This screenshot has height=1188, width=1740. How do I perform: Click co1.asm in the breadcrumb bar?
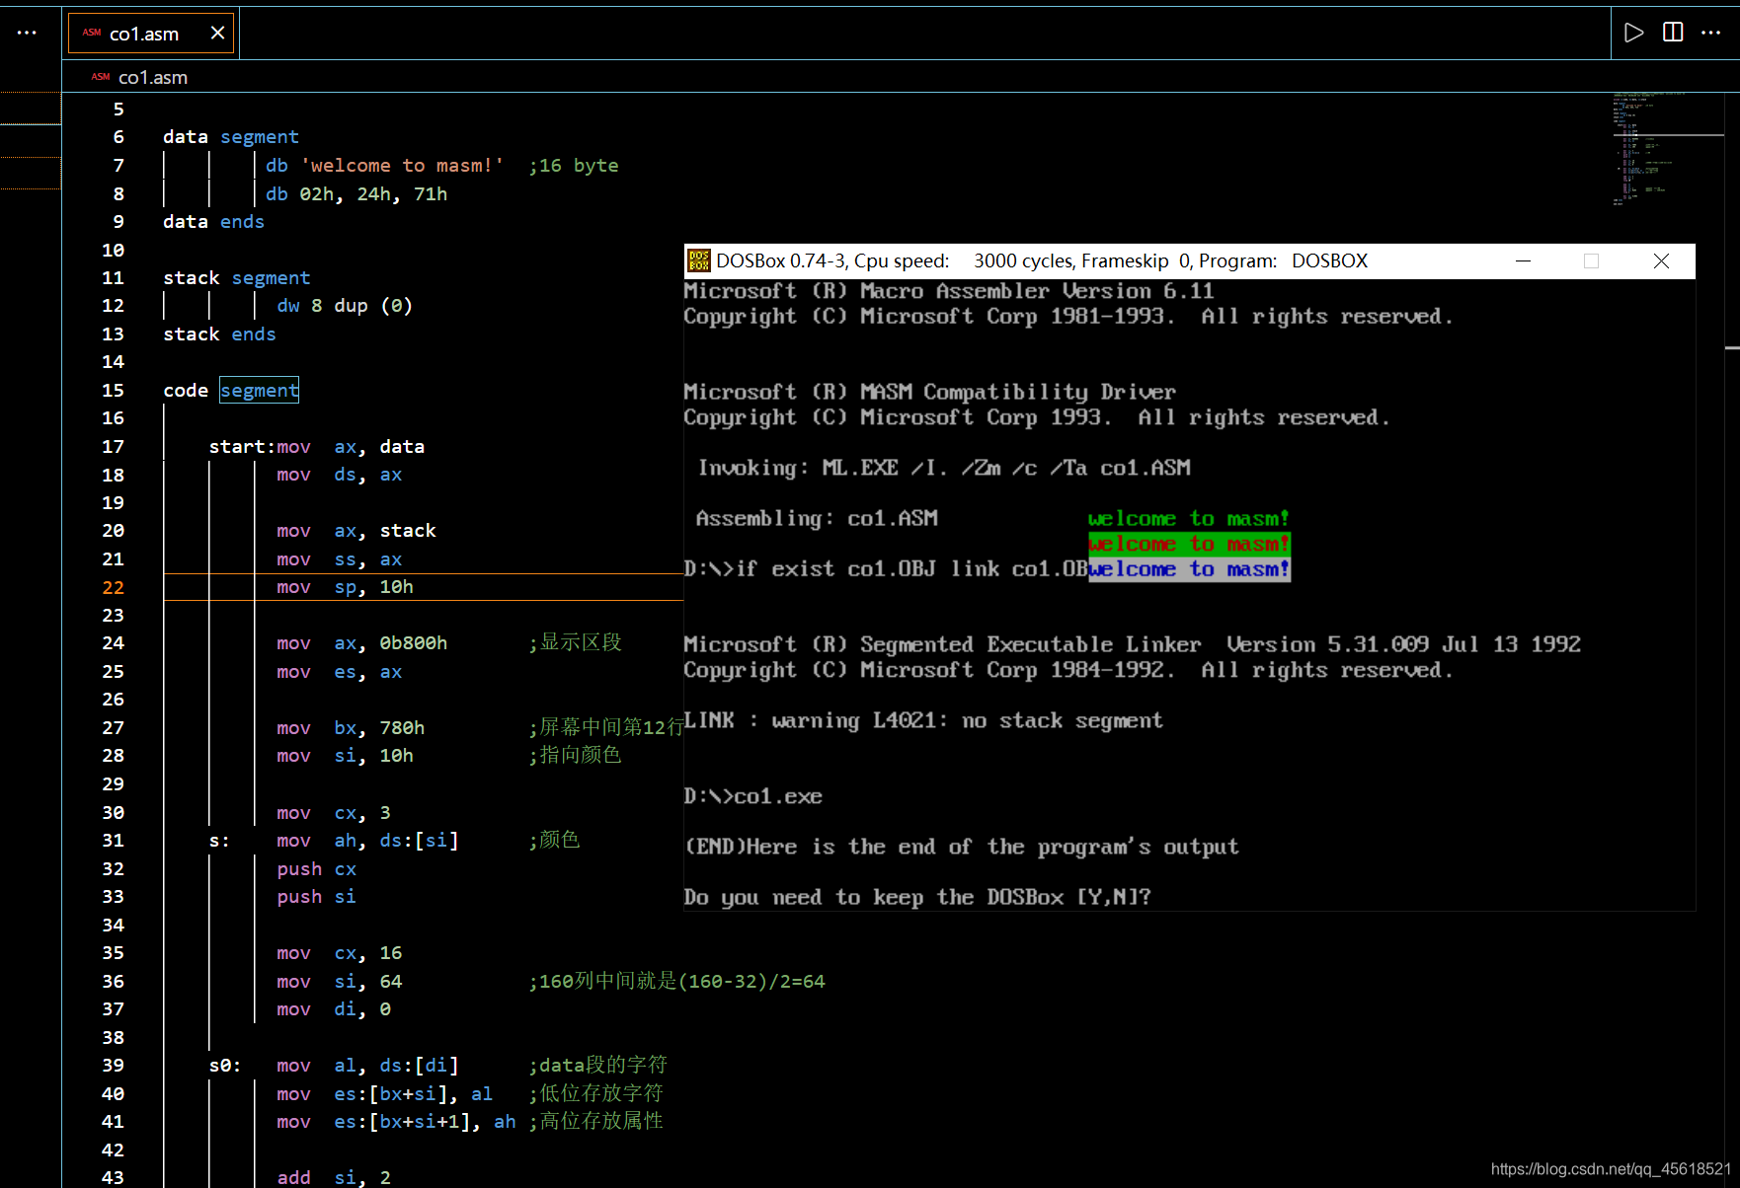click(x=153, y=77)
